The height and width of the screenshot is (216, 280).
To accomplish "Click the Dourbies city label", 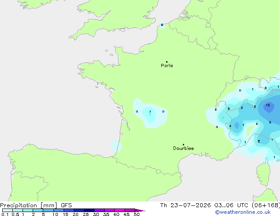I will tap(183, 148).
